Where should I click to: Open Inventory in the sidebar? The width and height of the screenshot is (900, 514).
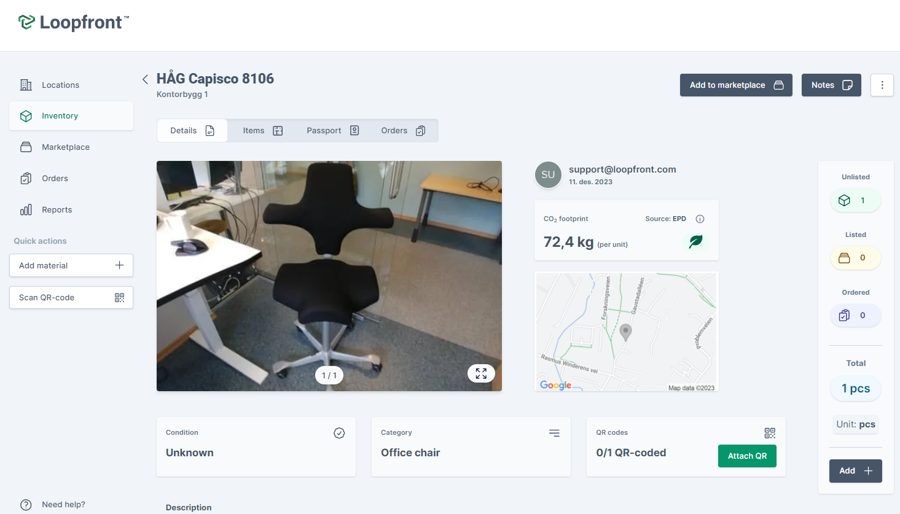[71, 115]
